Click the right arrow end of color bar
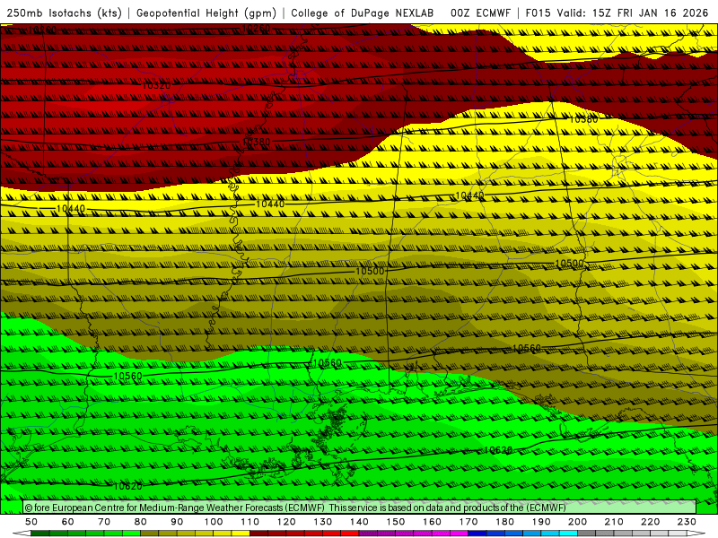Screen dimensions: 718x538 click(x=696, y=534)
